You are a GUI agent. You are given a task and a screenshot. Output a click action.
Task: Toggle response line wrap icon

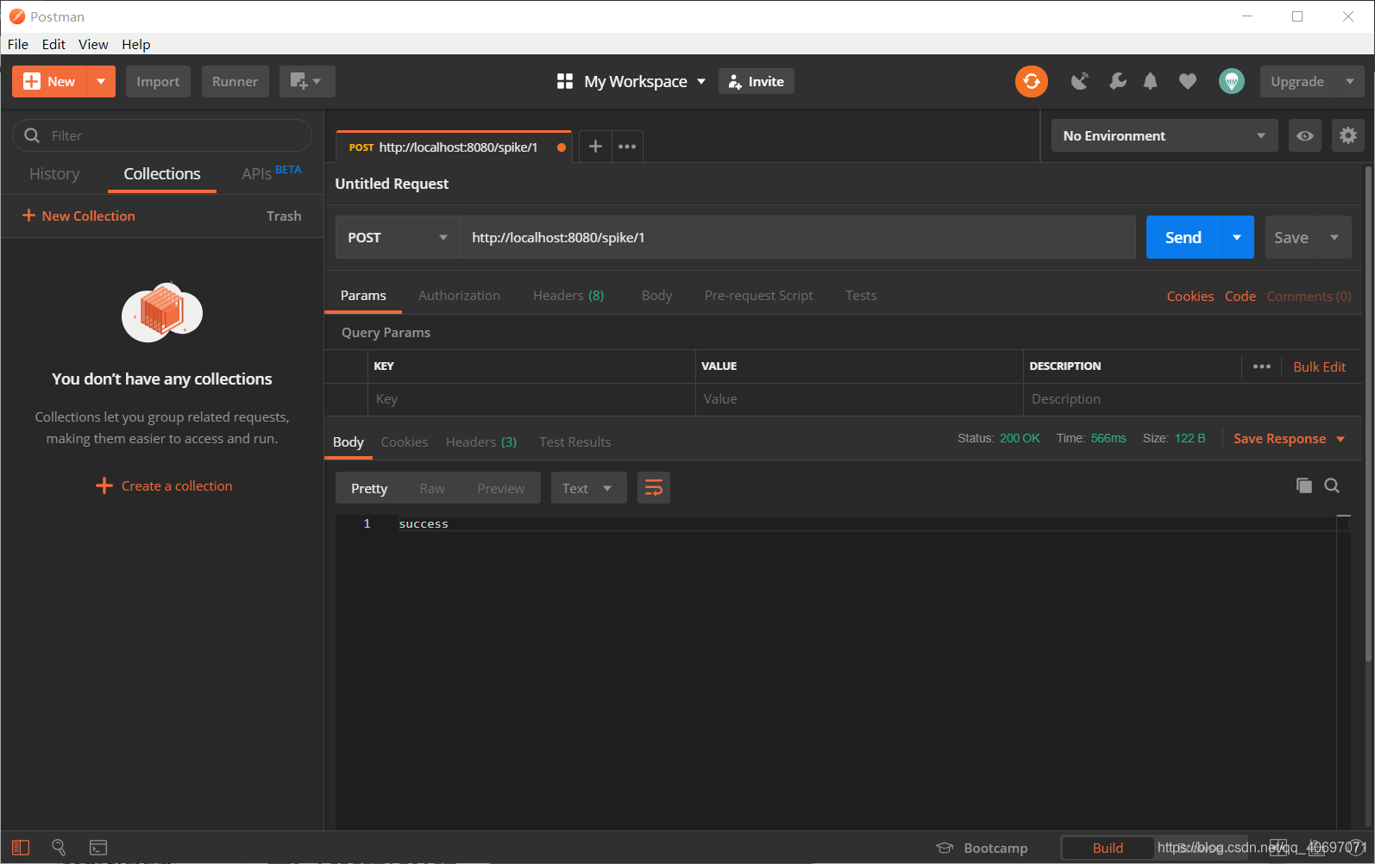point(654,488)
